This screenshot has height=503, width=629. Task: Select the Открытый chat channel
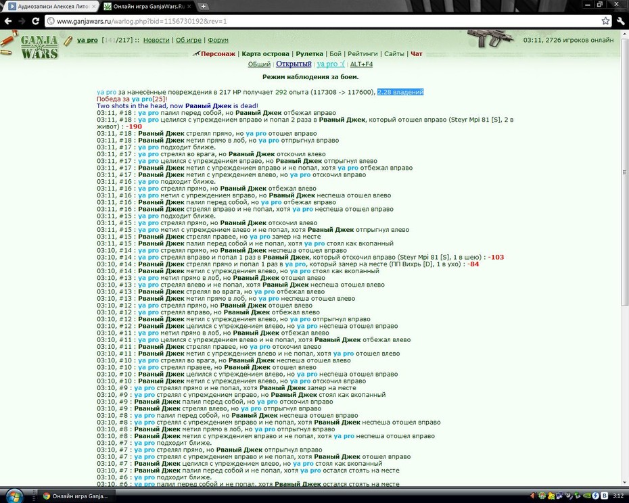pyautogui.click(x=294, y=64)
